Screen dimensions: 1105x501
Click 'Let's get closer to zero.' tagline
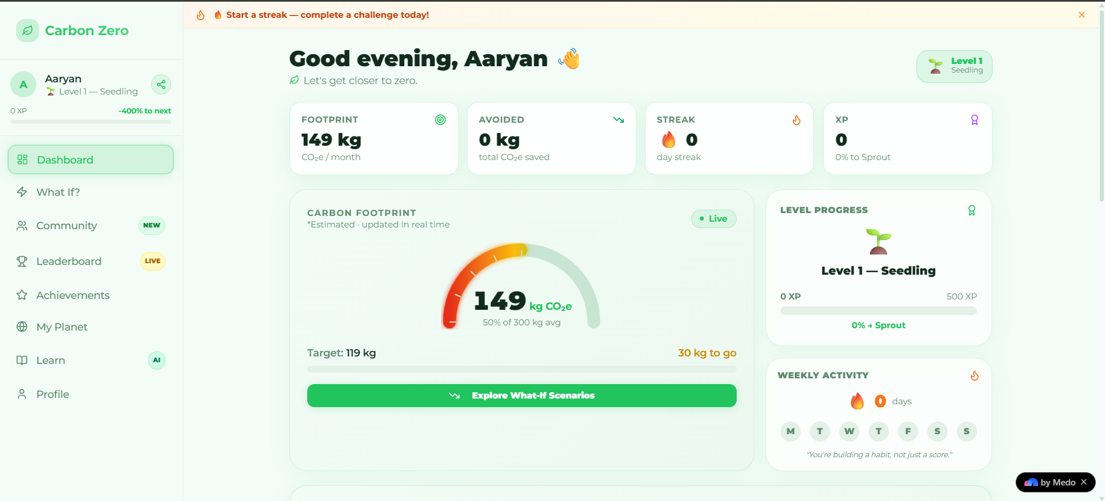tap(360, 81)
